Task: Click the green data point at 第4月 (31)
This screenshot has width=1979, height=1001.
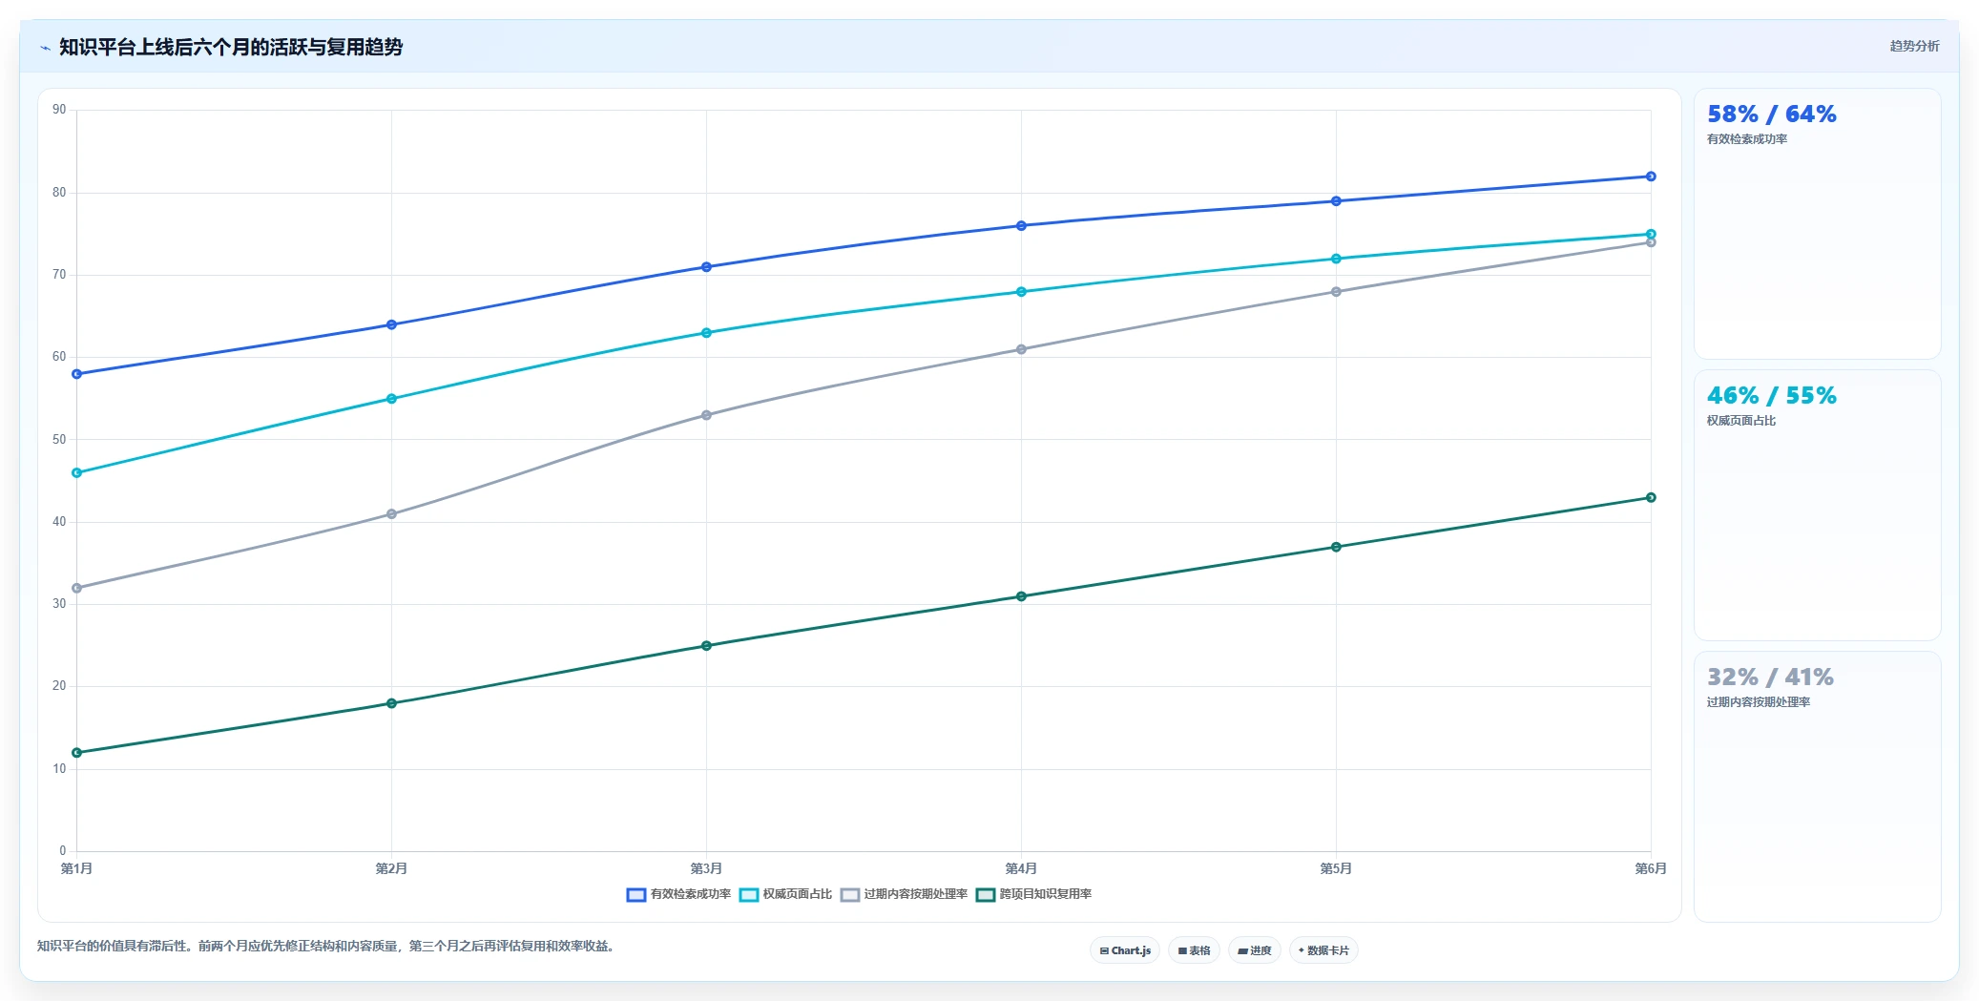Action: click(1021, 596)
